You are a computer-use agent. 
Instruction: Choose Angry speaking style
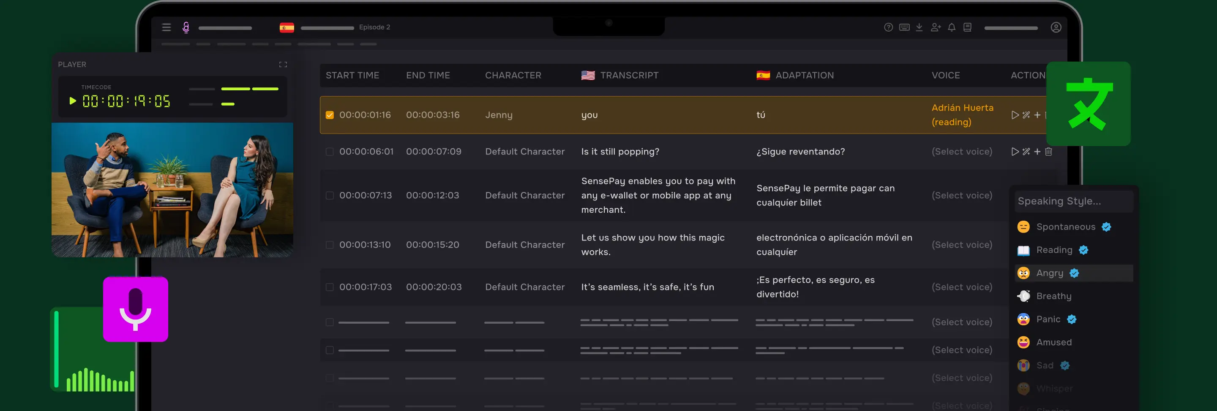pyautogui.click(x=1073, y=273)
